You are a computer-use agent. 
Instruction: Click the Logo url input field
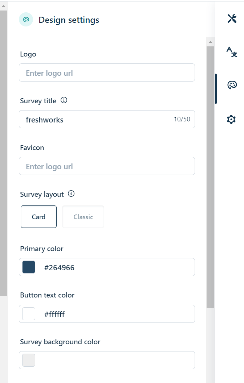click(107, 73)
